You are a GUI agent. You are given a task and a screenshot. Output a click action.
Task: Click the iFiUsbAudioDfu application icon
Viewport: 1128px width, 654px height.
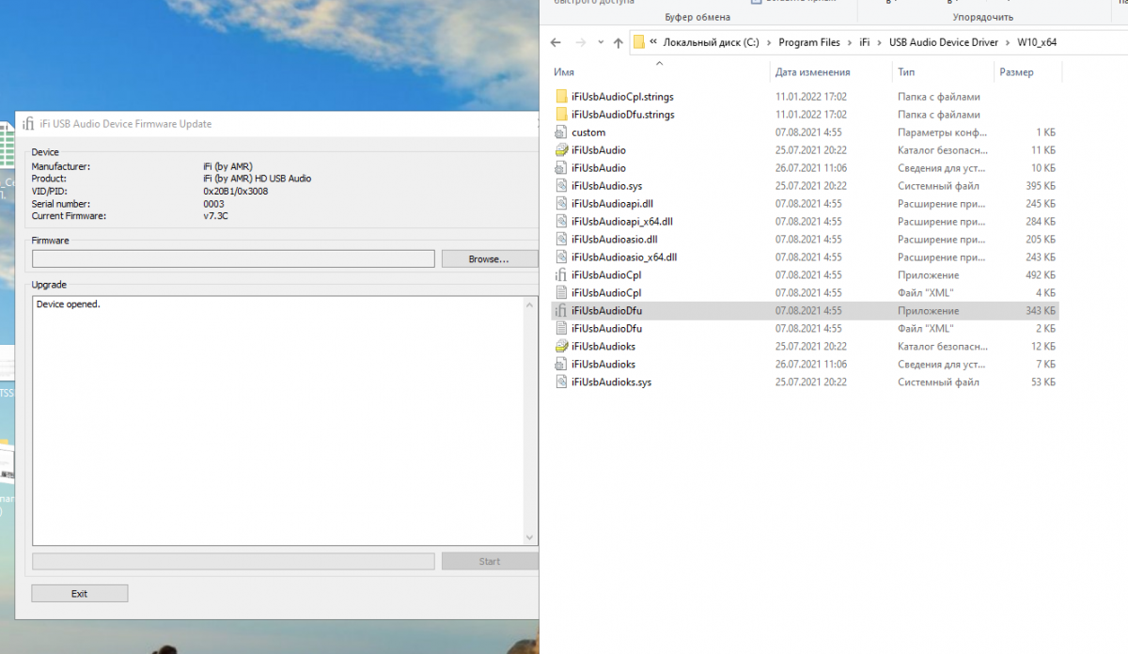561,311
